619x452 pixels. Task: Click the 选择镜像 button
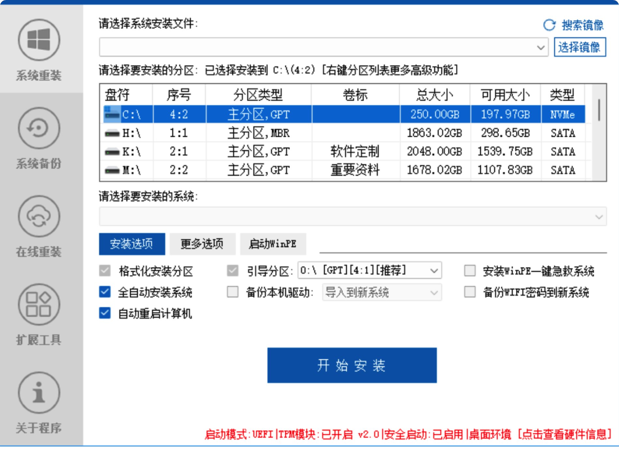coord(580,47)
